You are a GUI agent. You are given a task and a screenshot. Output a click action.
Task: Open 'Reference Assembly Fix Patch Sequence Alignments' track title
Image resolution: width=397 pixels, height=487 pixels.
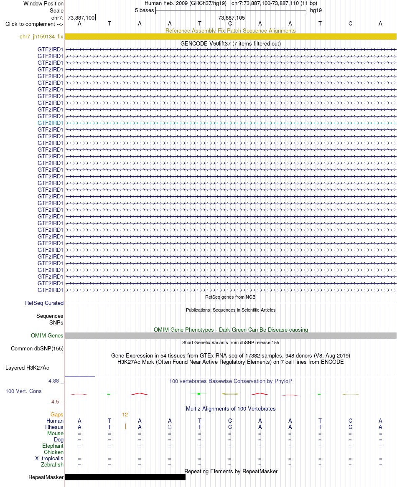coord(231,30)
